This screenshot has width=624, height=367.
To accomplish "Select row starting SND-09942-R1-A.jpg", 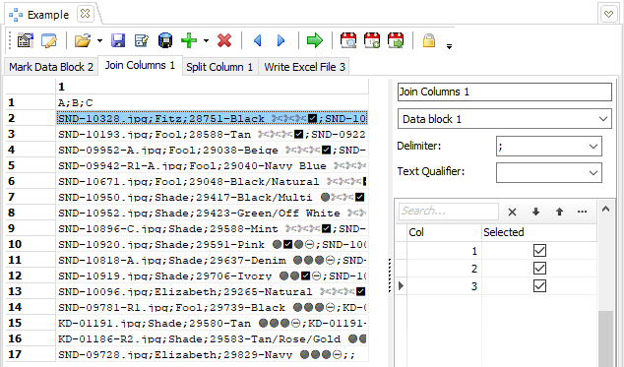I will (213, 165).
